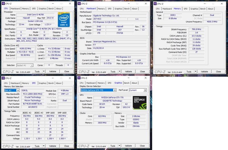Click the memory Type DDR3 field
Screen dimensions: 228x150
(x=173, y=15)
